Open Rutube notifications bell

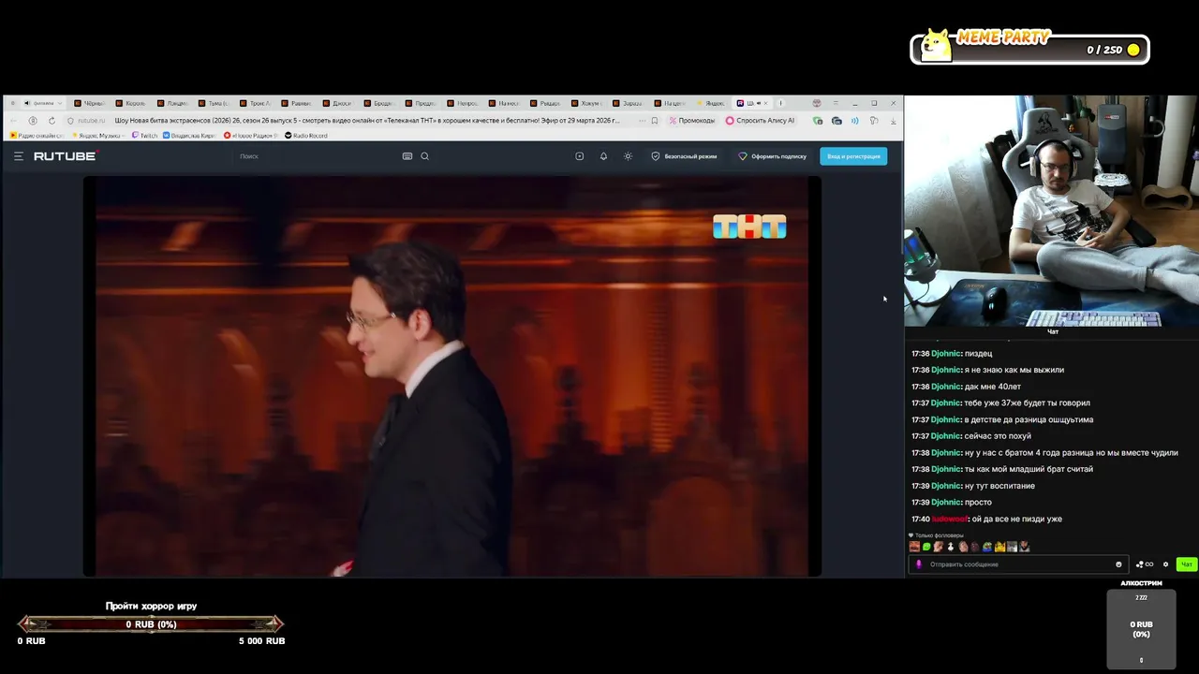[603, 156]
